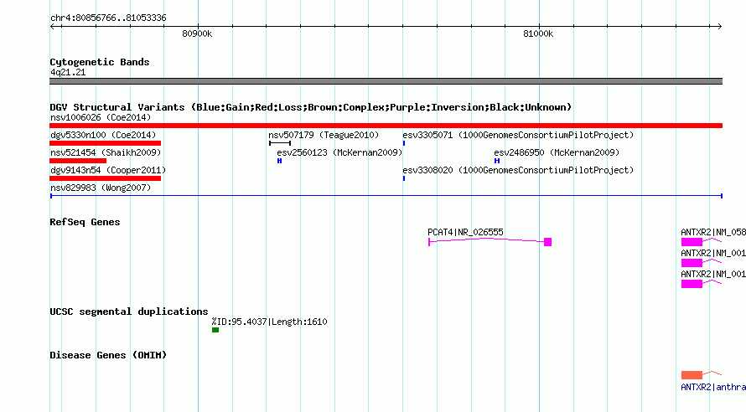The image size is (746, 412).
Task: Open esv3308020 (1000GenomesConsortiumPilotProject) label
Action: [518, 170]
